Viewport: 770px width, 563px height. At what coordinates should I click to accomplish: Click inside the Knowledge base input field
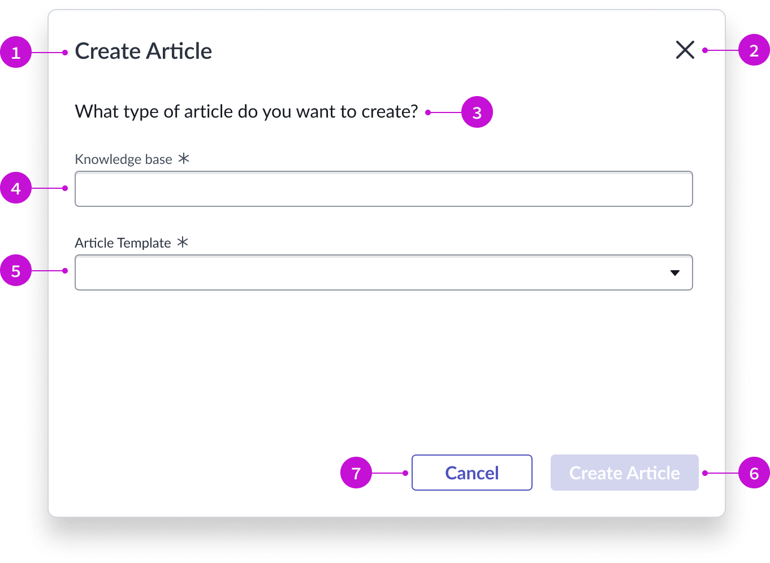[384, 189]
